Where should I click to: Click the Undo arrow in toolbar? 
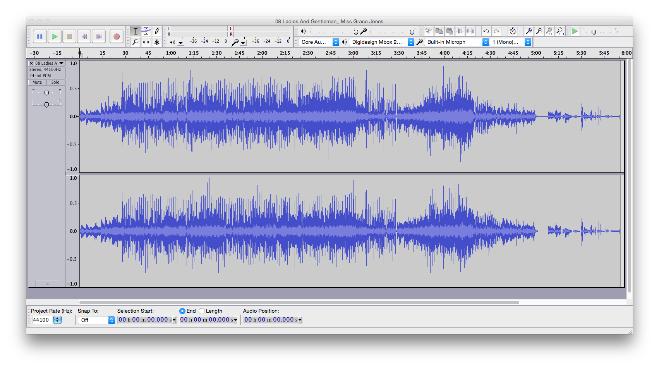pyautogui.click(x=486, y=31)
